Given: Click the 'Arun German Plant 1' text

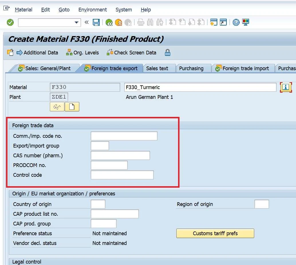Looking at the screenshot, I should (x=149, y=97).
